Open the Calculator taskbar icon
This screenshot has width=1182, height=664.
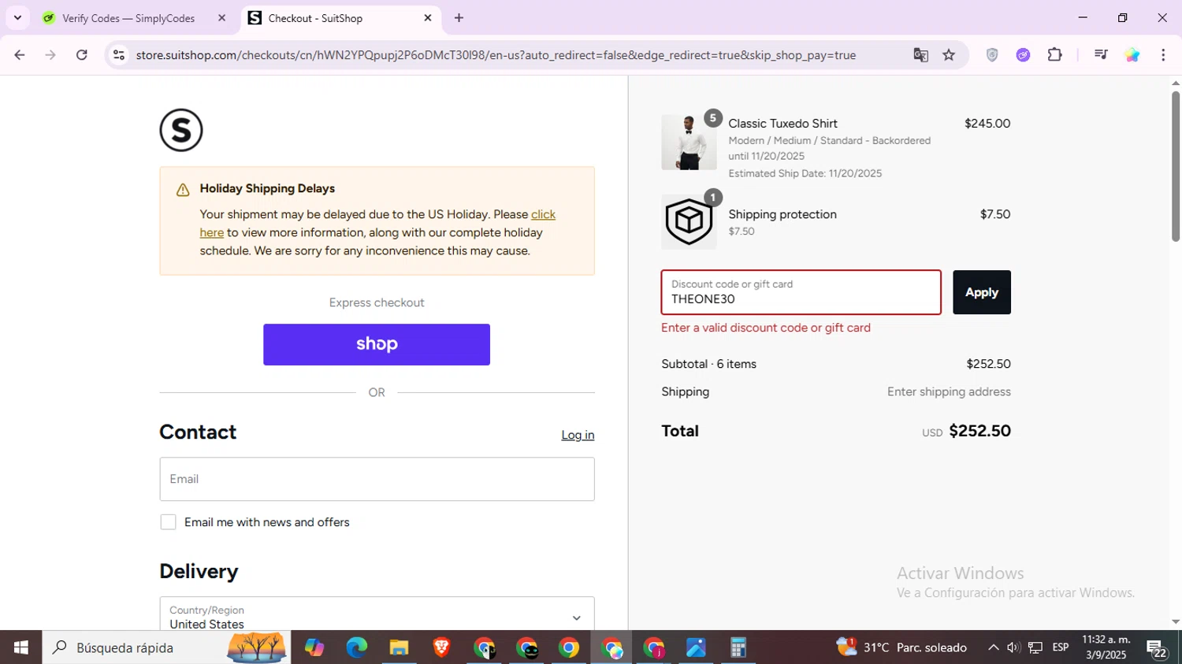(x=738, y=647)
